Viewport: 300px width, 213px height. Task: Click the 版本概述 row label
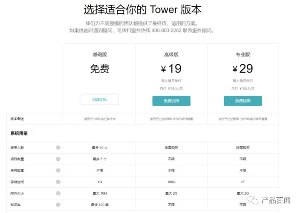coord(17,119)
